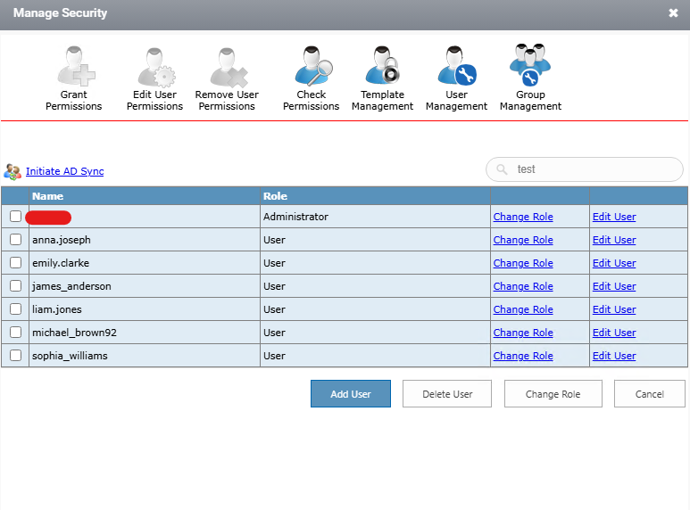Click the Cancel button
The width and height of the screenshot is (690, 510).
tap(650, 394)
